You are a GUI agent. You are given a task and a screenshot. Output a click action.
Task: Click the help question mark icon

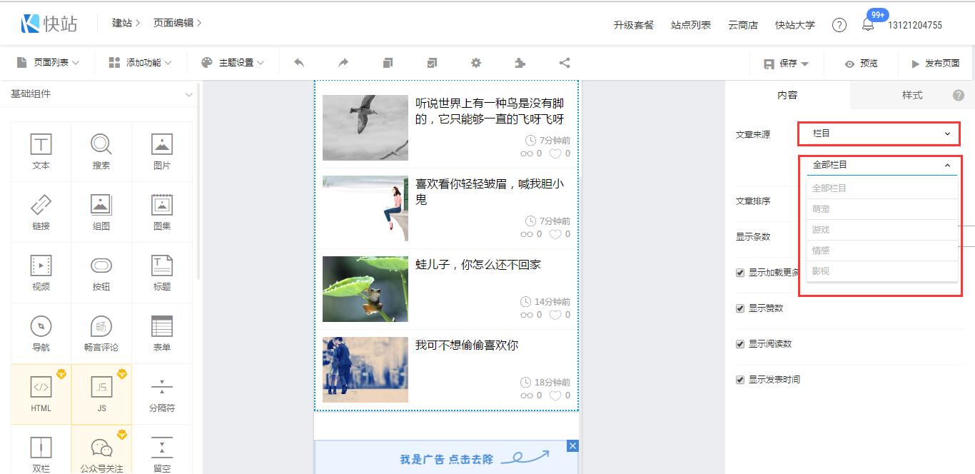click(839, 25)
